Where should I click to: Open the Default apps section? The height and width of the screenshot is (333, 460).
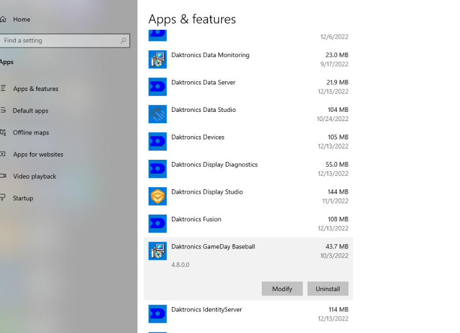30,111
